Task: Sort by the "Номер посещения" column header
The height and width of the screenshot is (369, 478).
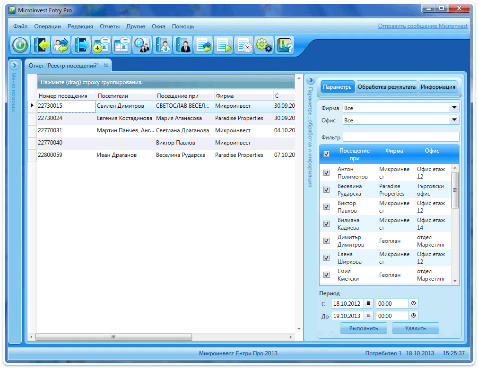Action: click(66, 96)
